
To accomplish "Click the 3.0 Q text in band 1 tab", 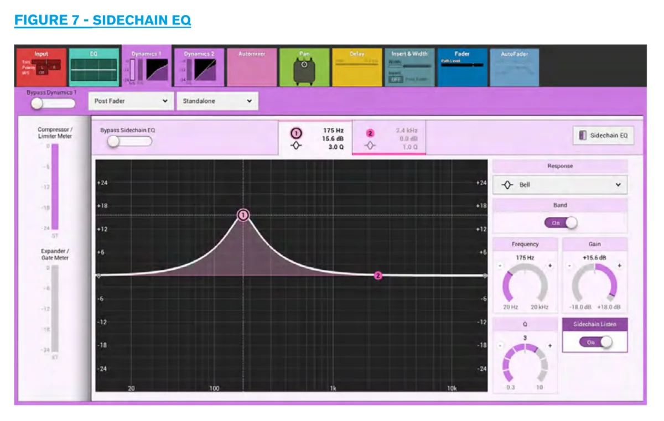I will click(335, 147).
